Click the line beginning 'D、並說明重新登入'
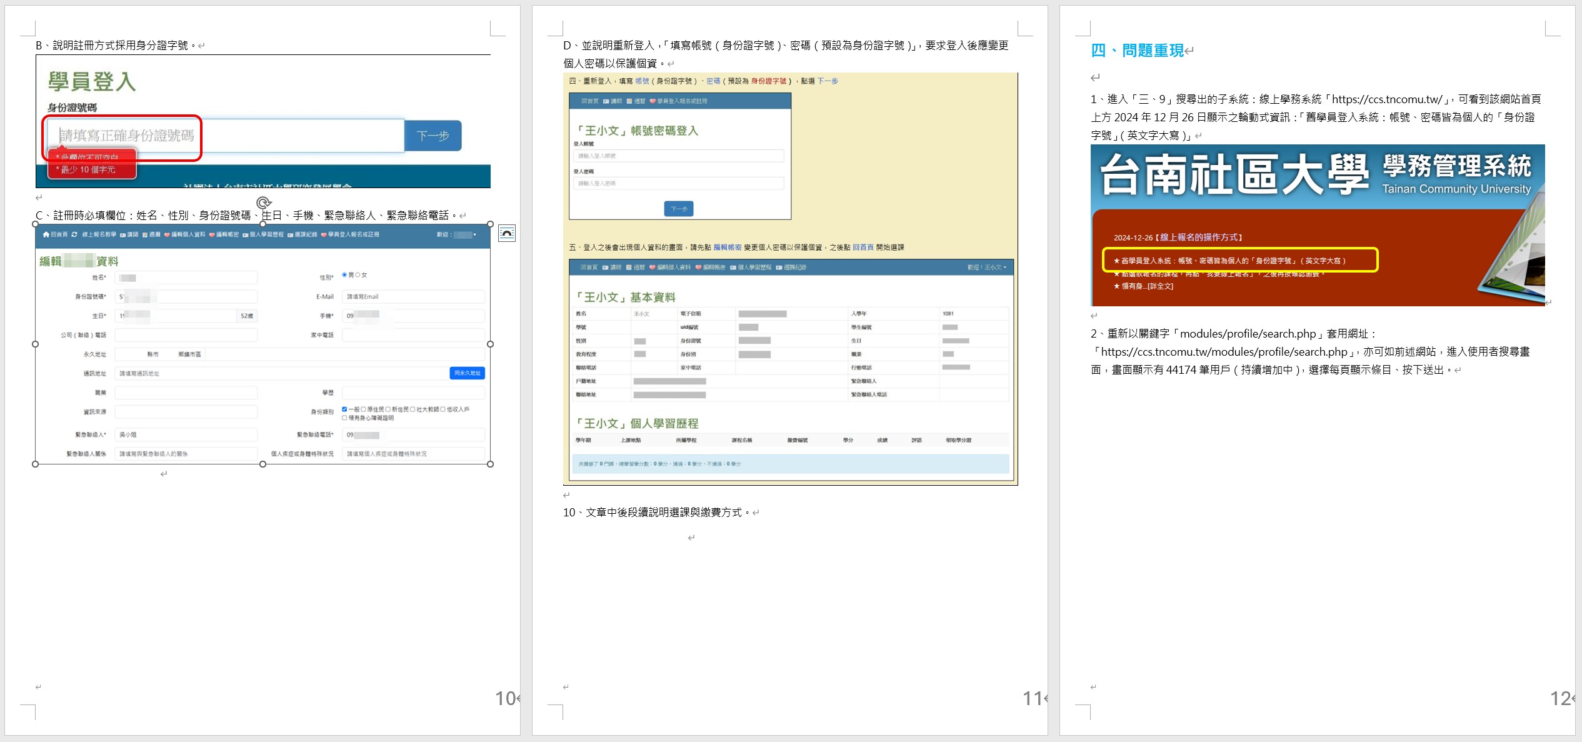 (786, 45)
